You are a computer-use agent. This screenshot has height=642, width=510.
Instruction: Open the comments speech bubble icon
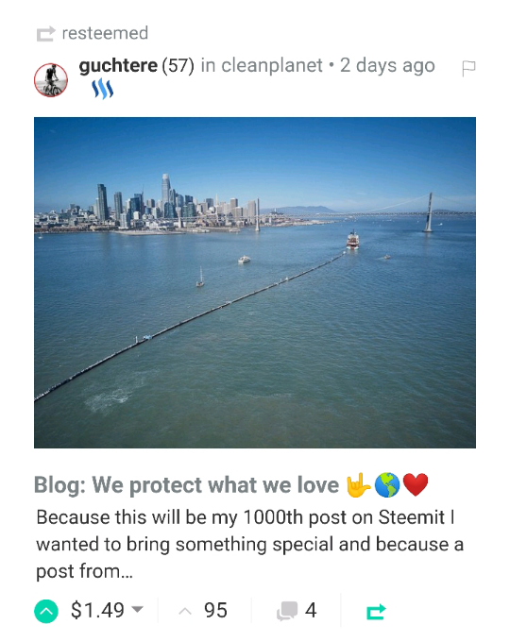(287, 611)
